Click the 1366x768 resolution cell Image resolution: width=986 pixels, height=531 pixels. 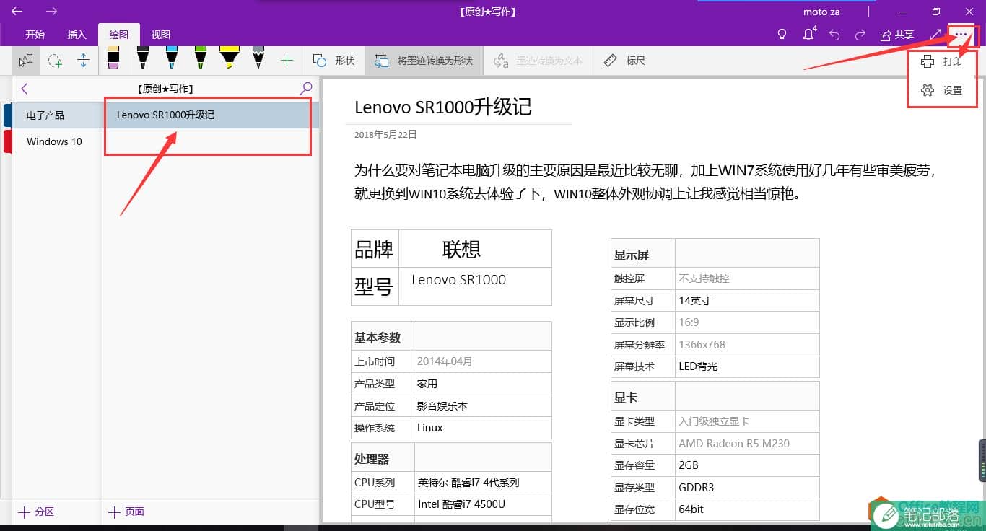tap(747, 344)
